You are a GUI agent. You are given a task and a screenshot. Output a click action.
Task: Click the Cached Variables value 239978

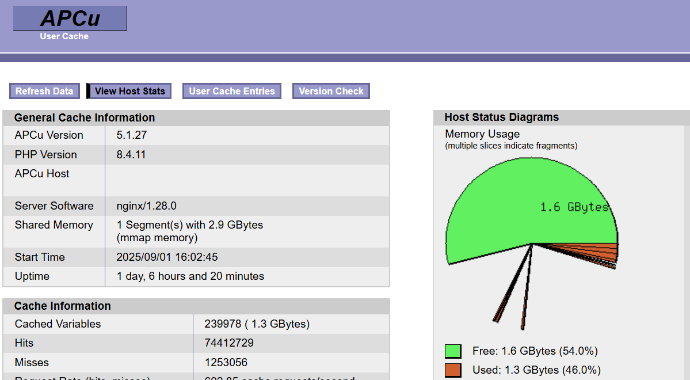[x=221, y=324]
